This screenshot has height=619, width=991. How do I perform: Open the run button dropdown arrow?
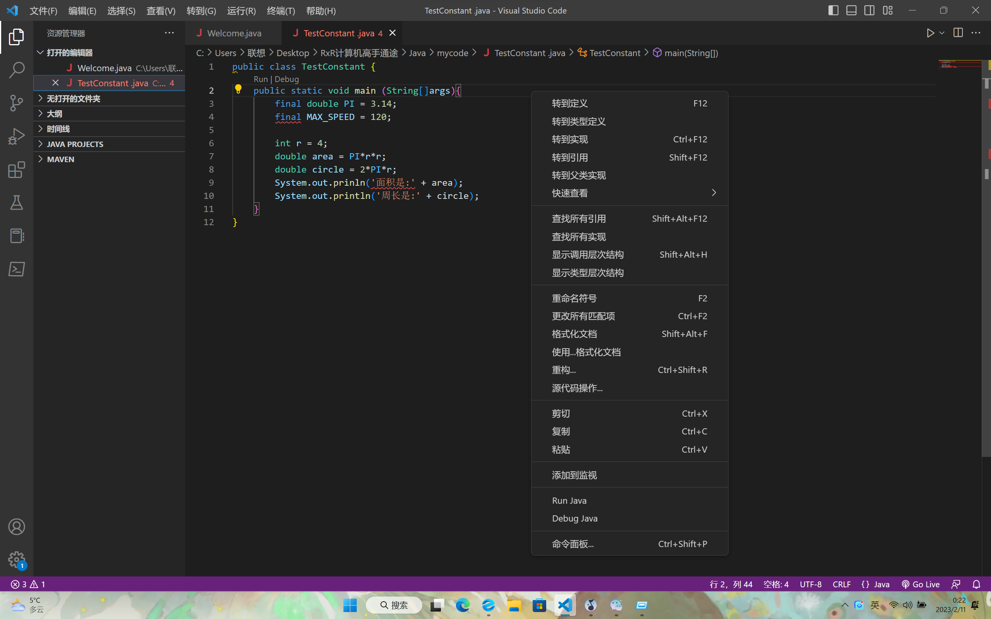[941, 33]
